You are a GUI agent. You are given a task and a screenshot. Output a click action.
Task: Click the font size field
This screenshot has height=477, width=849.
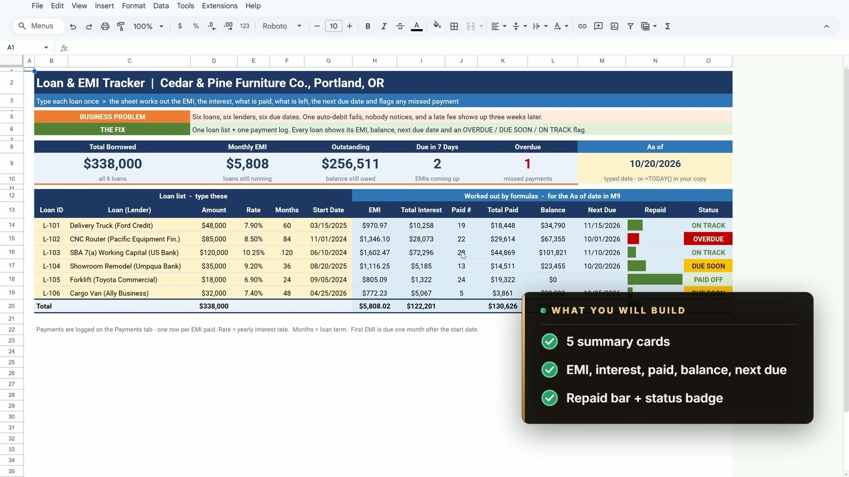coord(333,26)
